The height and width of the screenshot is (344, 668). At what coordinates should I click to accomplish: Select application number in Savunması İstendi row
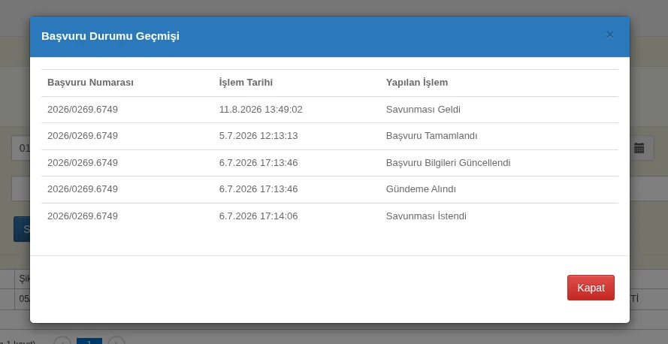[x=83, y=216]
